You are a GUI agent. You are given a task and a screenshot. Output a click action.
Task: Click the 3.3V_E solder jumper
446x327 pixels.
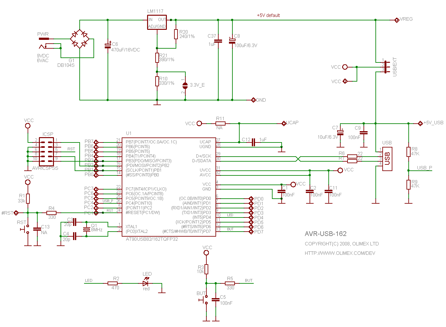pyautogui.click(x=185, y=85)
